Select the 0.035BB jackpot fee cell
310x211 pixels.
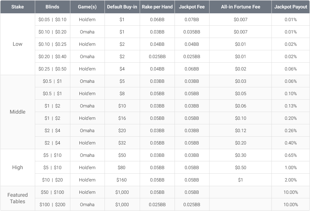click(x=192, y=32)
